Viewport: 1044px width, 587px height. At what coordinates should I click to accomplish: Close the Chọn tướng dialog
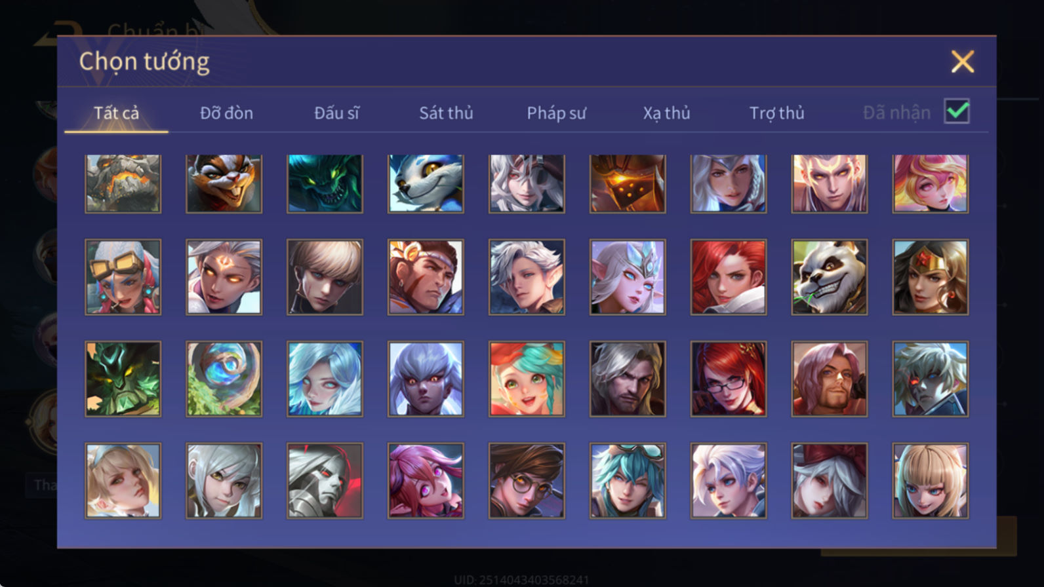coord(962,62)
